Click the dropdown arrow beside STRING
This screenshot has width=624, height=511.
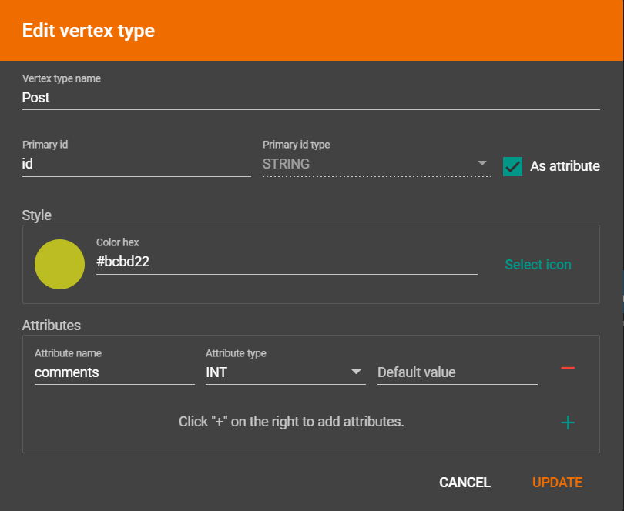coord(482,163)
